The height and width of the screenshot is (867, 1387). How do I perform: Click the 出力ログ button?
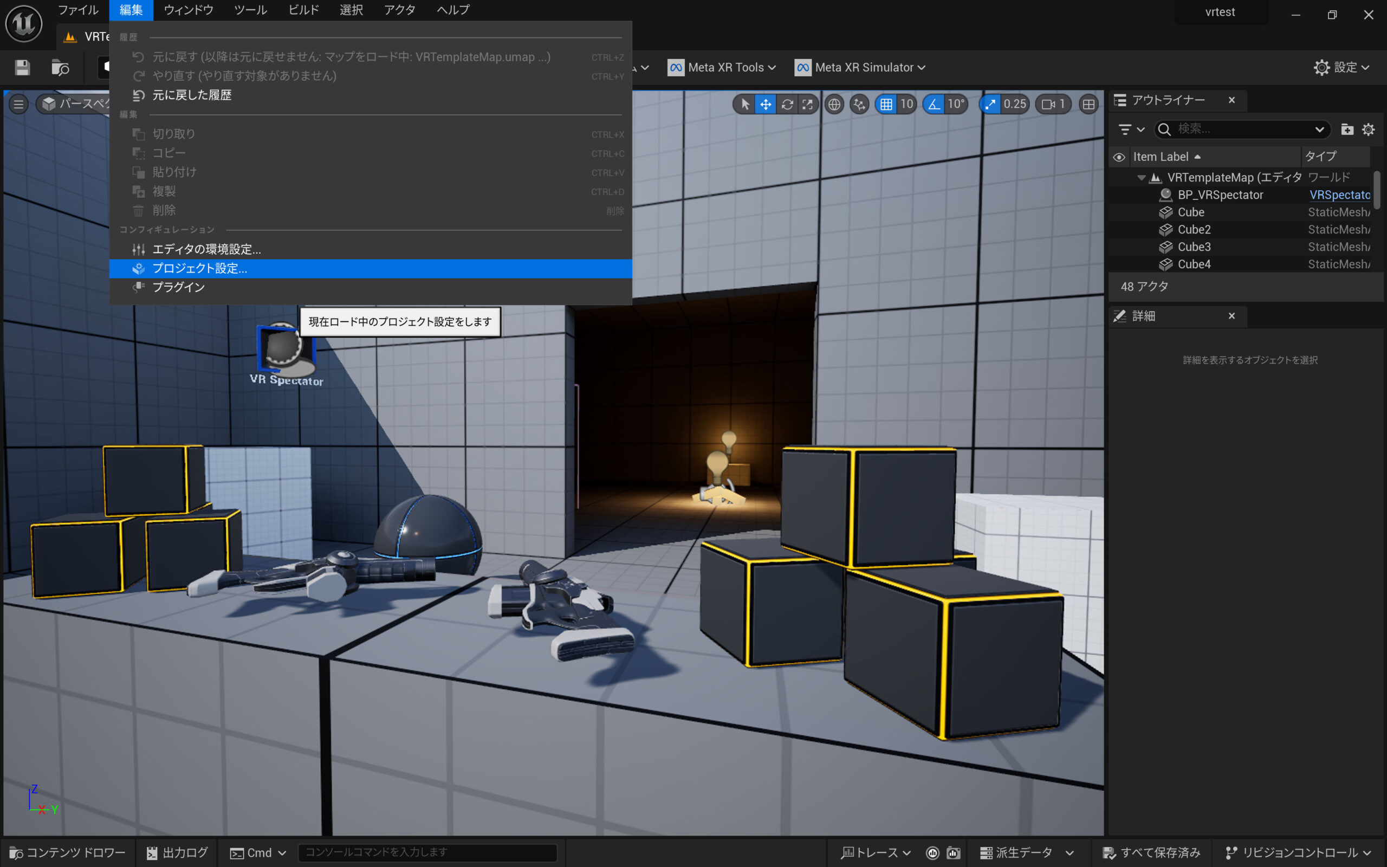click(177, 853)
